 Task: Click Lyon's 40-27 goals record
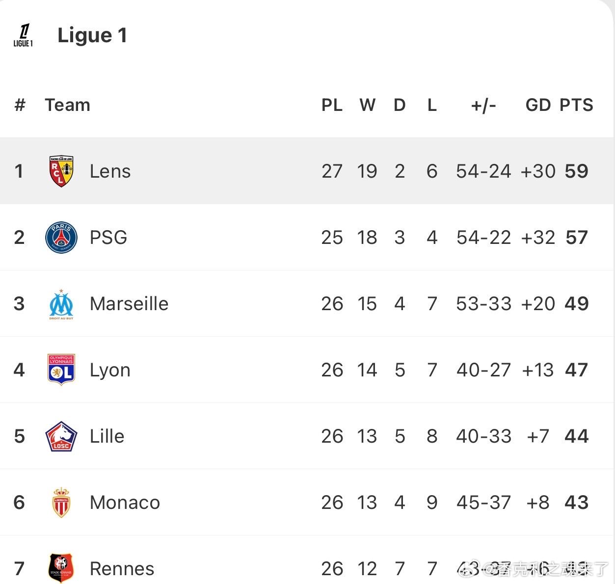483,370
